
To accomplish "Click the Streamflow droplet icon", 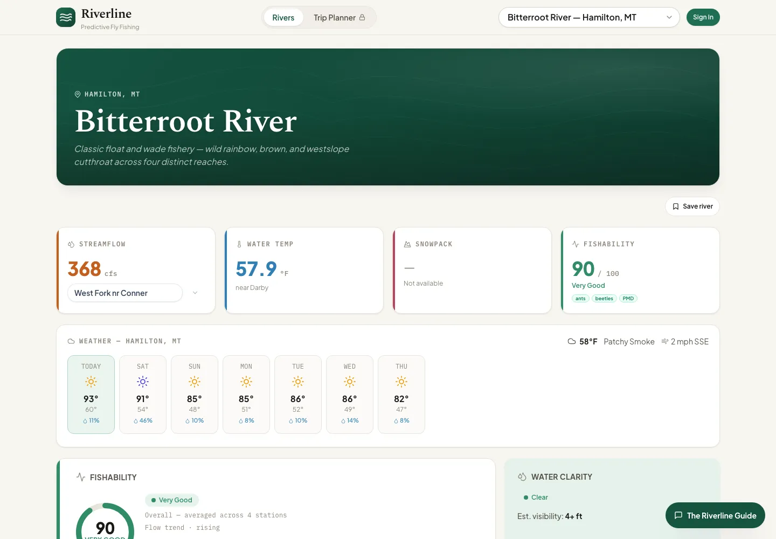I will pyautogui.click(x=71, y=244).
